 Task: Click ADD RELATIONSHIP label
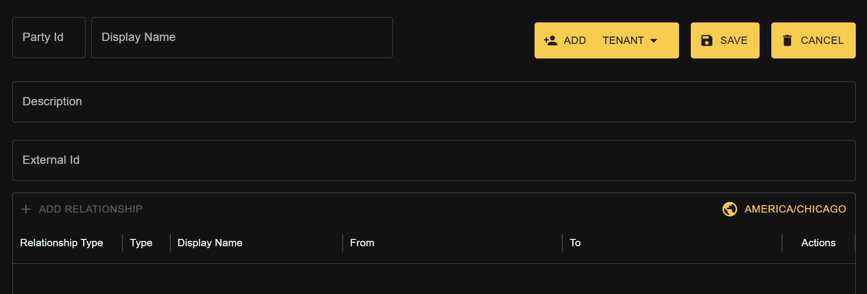click(91, 209)
